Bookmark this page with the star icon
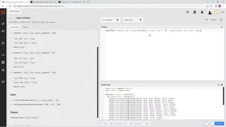This screenshot has height=127, width=226. [x=211, y=6]
